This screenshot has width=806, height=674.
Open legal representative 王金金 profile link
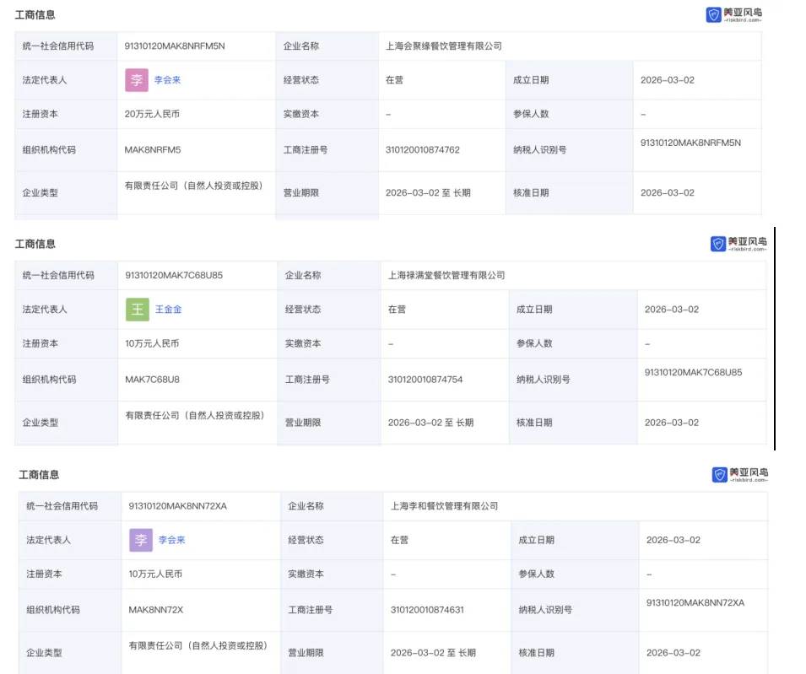click(168, 310)
